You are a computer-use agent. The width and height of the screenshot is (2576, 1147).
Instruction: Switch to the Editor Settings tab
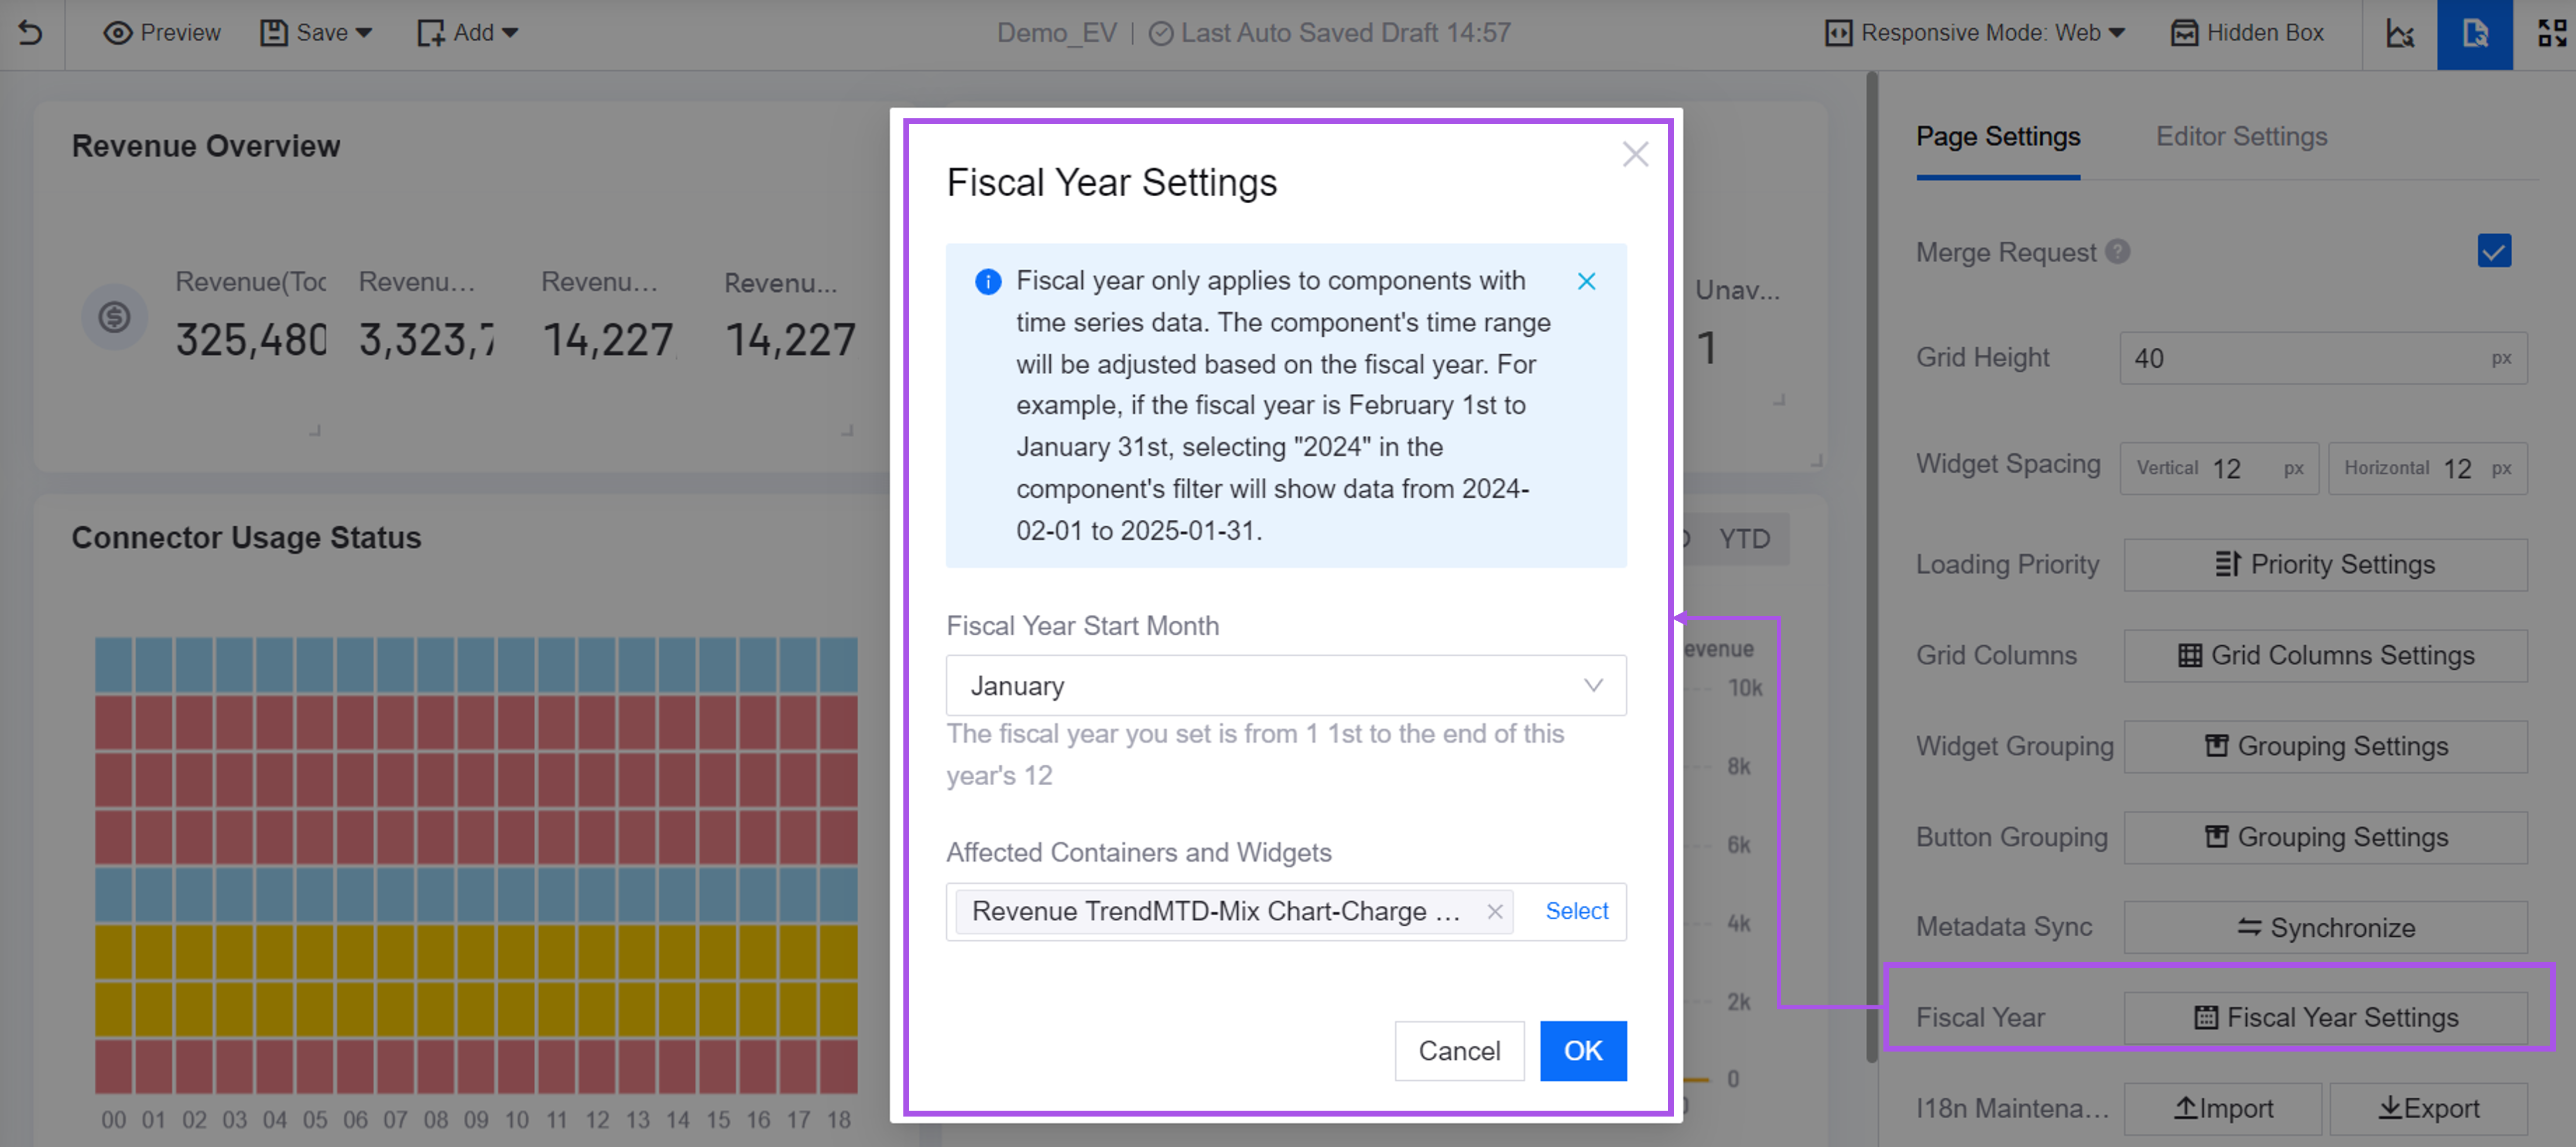(2240, 136)
